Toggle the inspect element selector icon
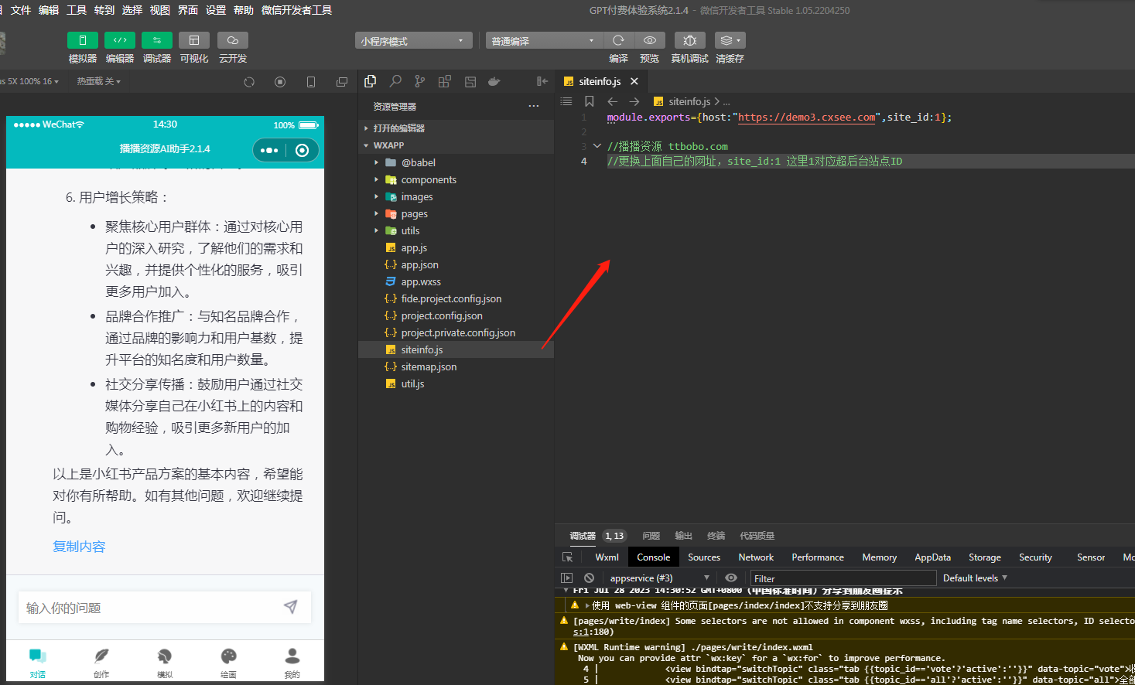Screen dimensions: 1135x685 click(x=567, y=557)
